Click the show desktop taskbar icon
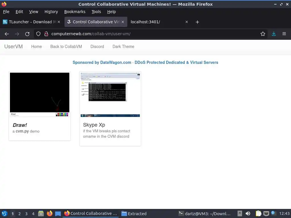Image resolution: width=291 pixels, height=218 pixels. 58,214
